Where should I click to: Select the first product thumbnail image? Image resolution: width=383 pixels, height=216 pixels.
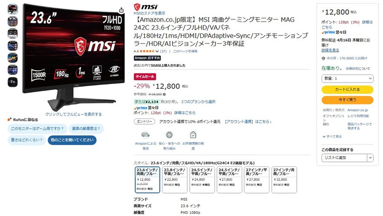[x=12, y=9]
